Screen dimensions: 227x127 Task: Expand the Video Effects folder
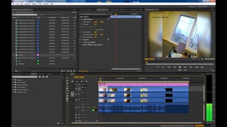click(x=13, y=87)
